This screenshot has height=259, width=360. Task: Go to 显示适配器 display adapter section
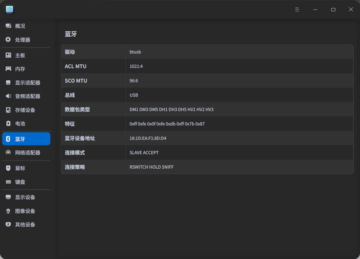pyautogui.click(x=28, y=83)
